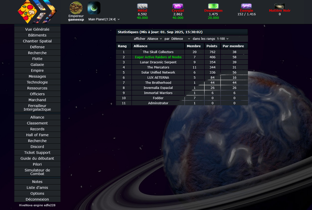The width and height of the screenshot is (312, 210).
Task: Click the Deuterium resource icon
Action: [213, 6]
